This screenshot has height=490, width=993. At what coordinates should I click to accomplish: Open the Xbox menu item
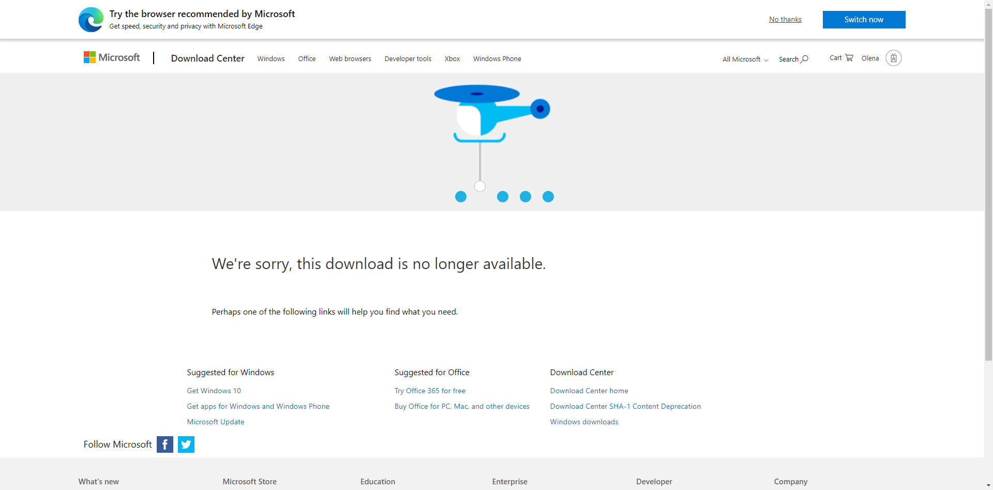point(452,59)
